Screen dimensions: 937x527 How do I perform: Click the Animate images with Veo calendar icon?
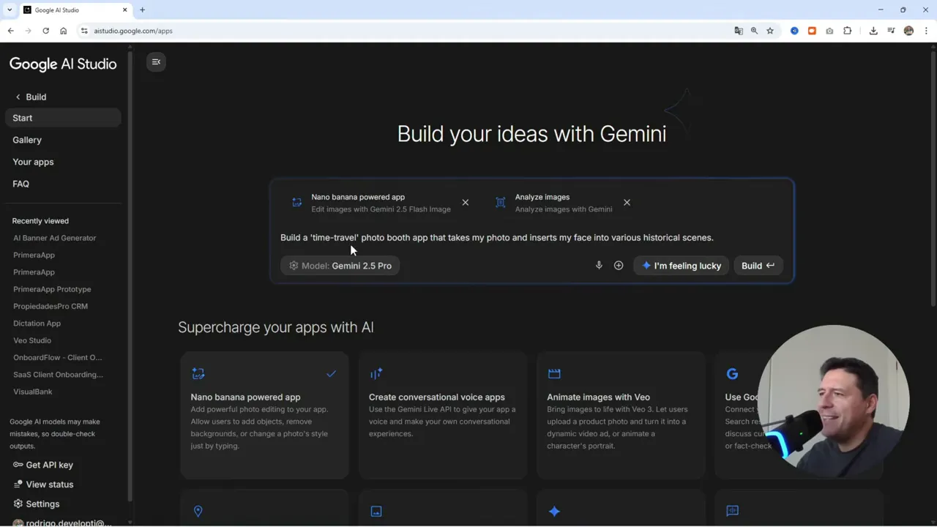(x=554, y=373)
